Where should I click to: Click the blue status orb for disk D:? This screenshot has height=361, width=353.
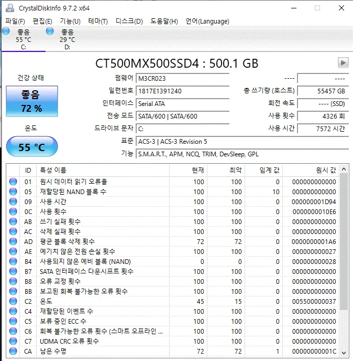click(x=50, y=31)
